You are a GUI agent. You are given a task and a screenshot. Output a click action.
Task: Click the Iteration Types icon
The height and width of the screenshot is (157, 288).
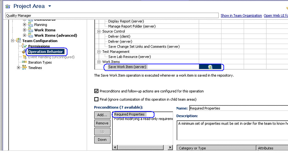(x=25, y=62)
